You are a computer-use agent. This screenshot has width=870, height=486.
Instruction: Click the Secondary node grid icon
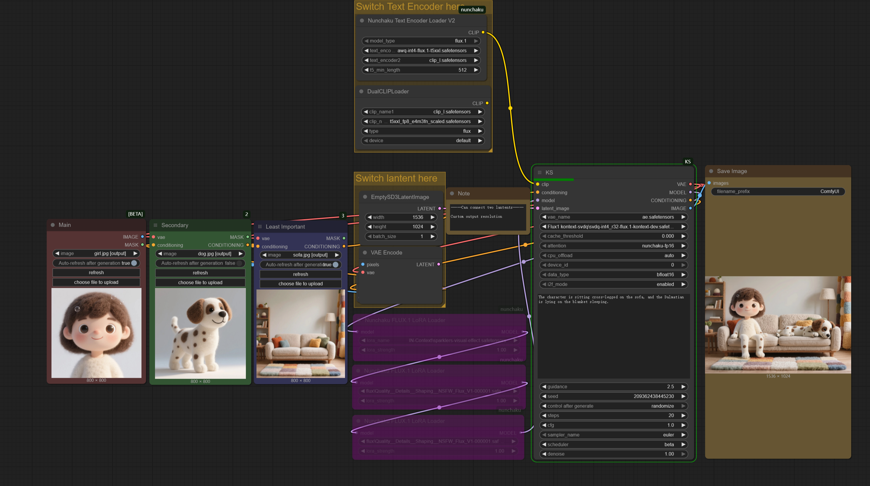[x=155, y=225]
